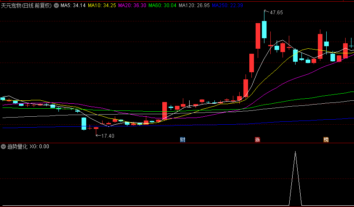Screen dimensions: 354x207
Task: Click the 财 event marker icon
Action: [x=182, y=139]
